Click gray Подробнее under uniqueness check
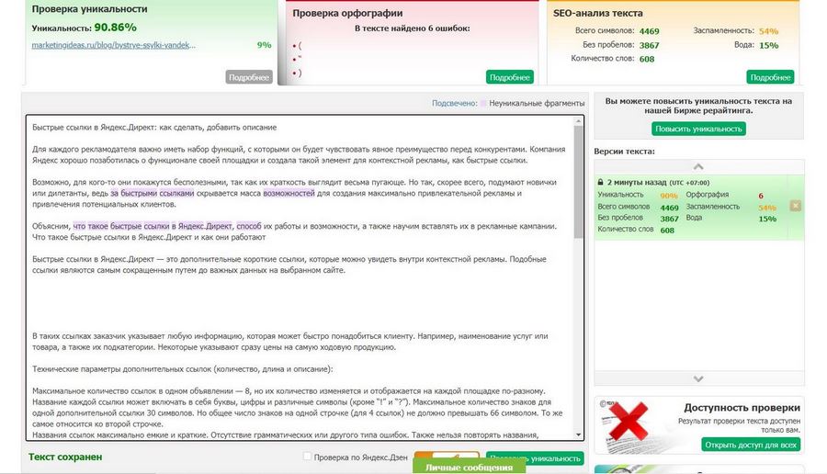This screenshot has height=474, width=827. point(249,77)
